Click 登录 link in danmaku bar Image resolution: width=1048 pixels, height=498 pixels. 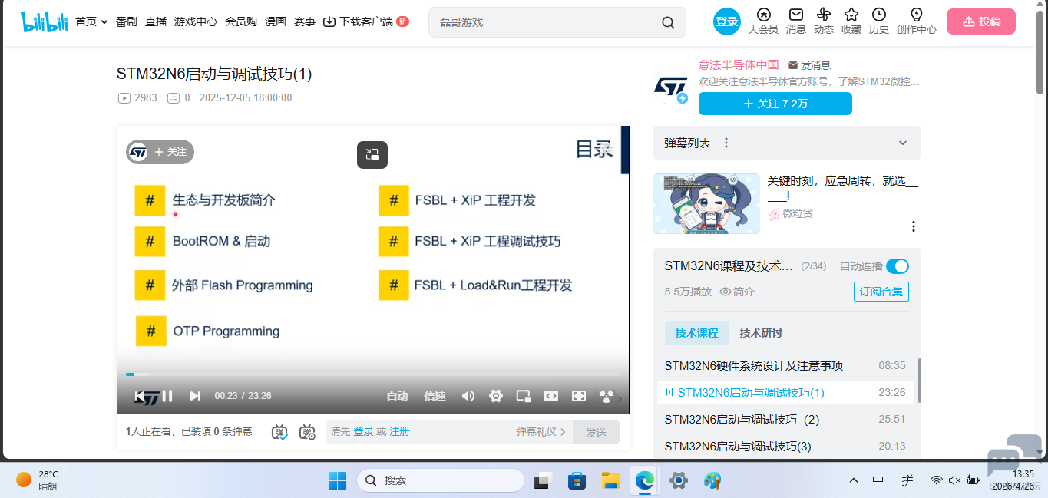(x=363, y=432)
